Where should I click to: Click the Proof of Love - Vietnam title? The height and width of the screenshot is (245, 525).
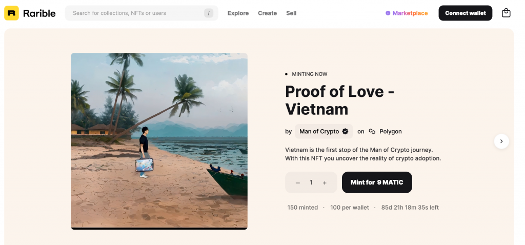pos(339,100)
